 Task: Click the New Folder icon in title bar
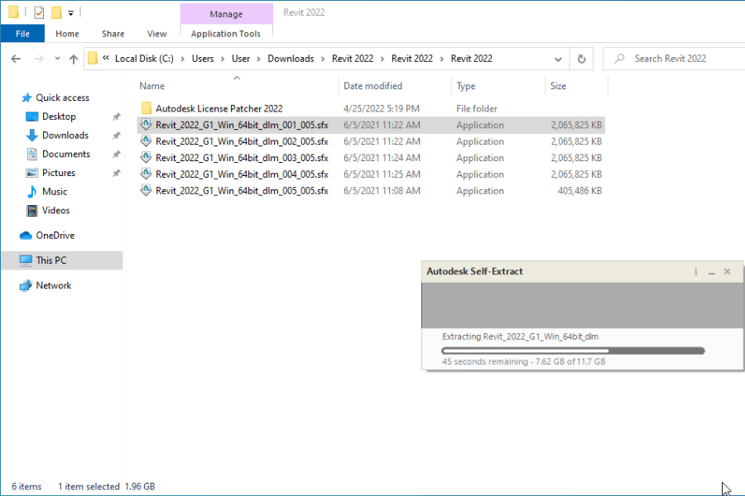[56, 12]
